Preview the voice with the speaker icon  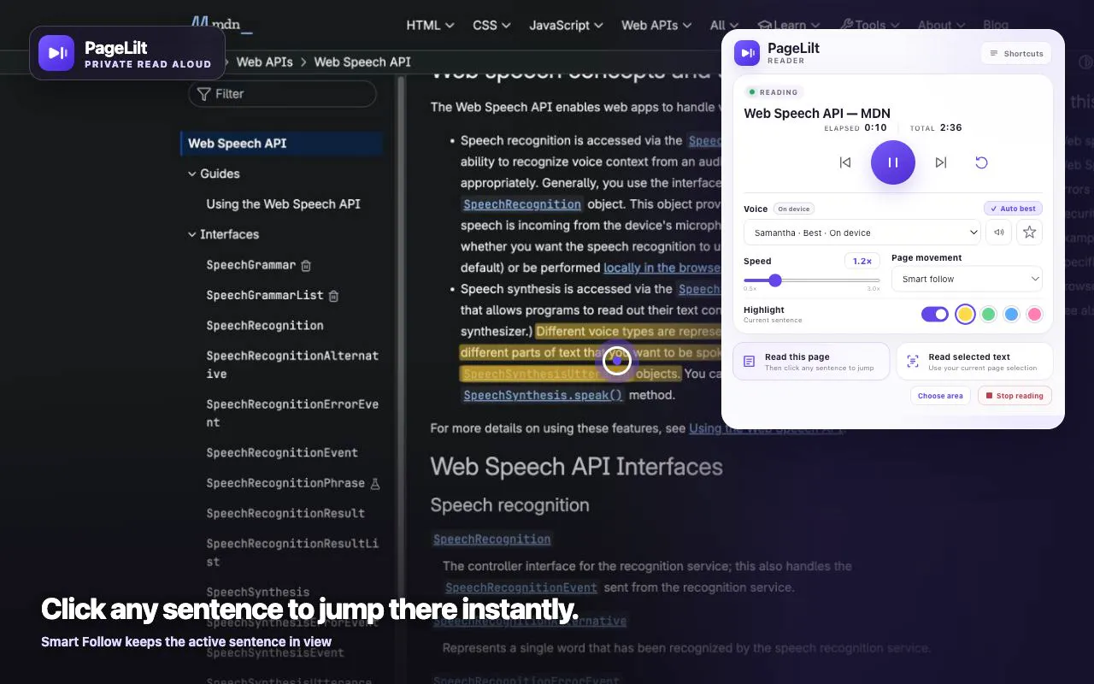pyautogui.click(x=998, y=233)
